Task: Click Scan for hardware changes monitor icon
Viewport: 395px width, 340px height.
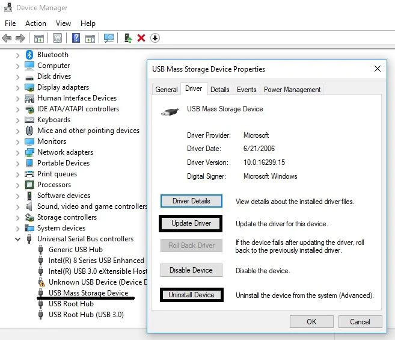Action: coord(109,39)
